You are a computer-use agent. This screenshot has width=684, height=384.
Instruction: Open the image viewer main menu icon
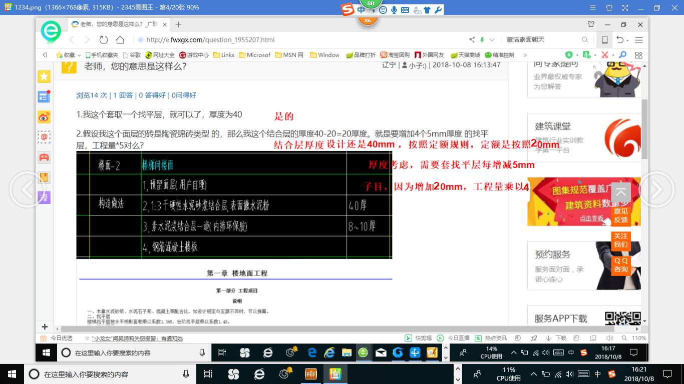(x=592, y=7)
